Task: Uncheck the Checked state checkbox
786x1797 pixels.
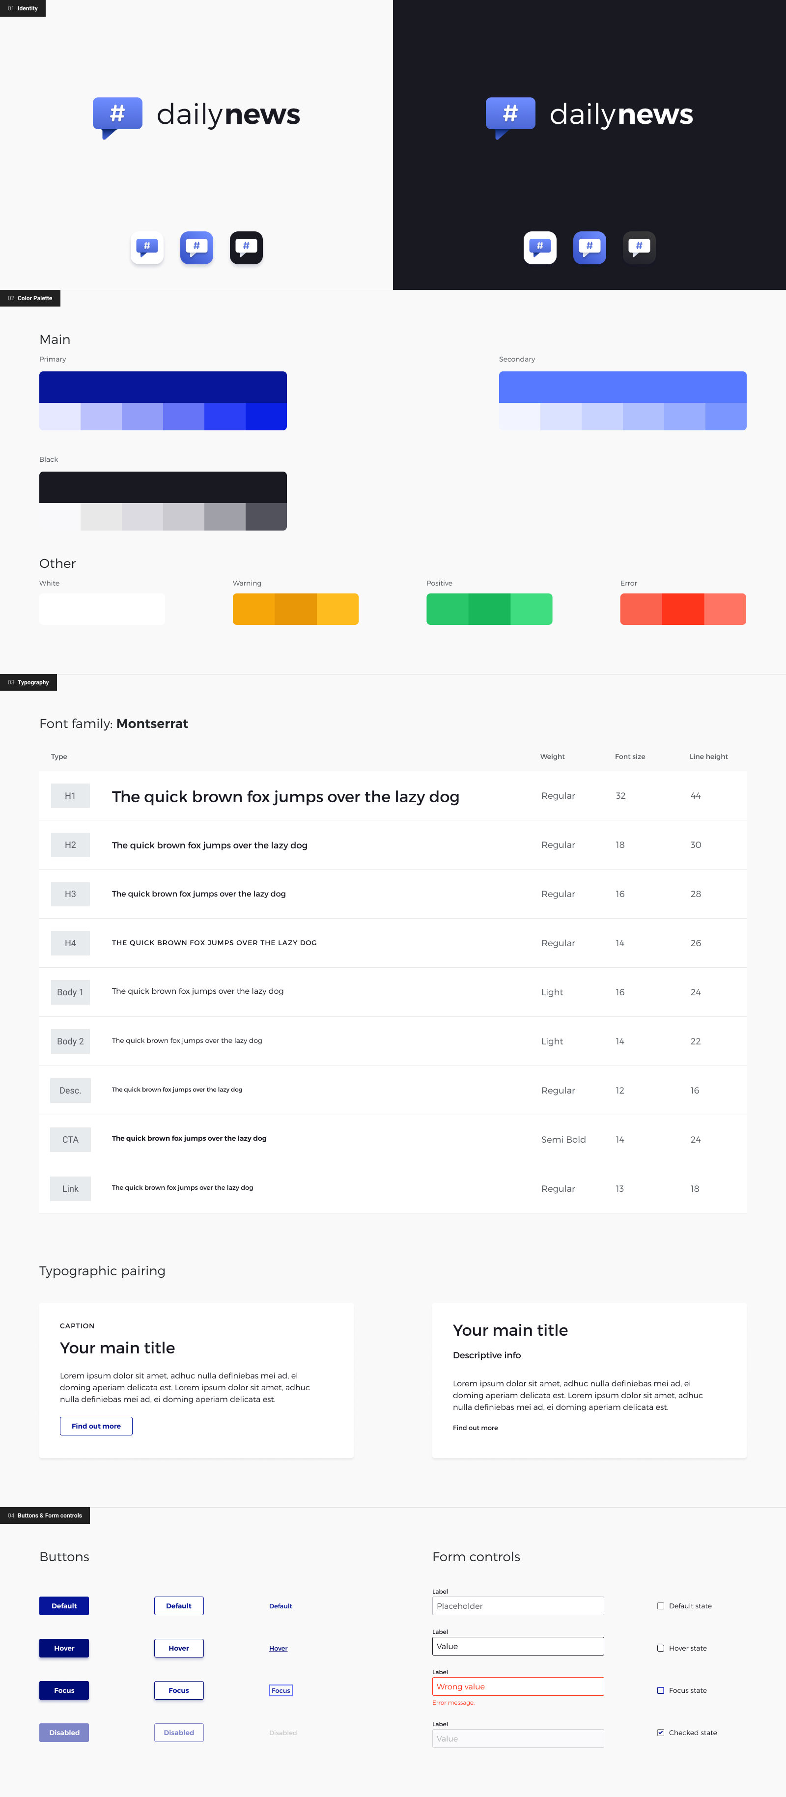Action: coord(660,1733)
